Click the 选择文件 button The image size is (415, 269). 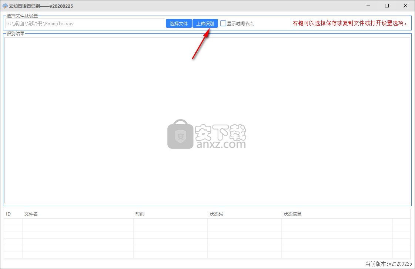pos(179,24)
